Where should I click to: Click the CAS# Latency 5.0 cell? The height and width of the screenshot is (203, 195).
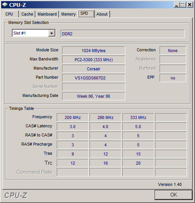138,127
